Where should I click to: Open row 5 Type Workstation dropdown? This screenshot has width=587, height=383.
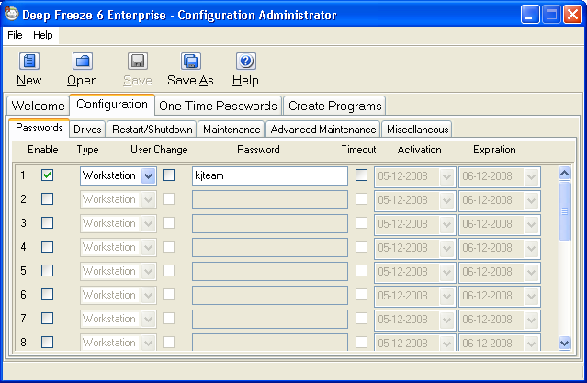coord(148,272)
